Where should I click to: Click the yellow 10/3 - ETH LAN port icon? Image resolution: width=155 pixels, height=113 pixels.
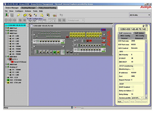[8, 82]
